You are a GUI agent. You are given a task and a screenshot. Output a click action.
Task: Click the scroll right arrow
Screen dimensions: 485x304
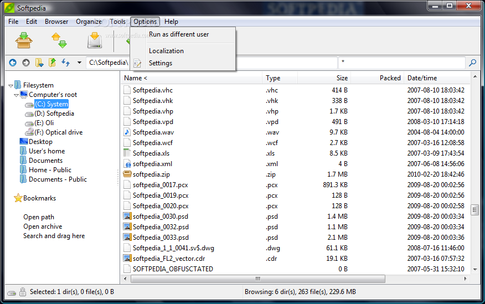coord(465,279)
